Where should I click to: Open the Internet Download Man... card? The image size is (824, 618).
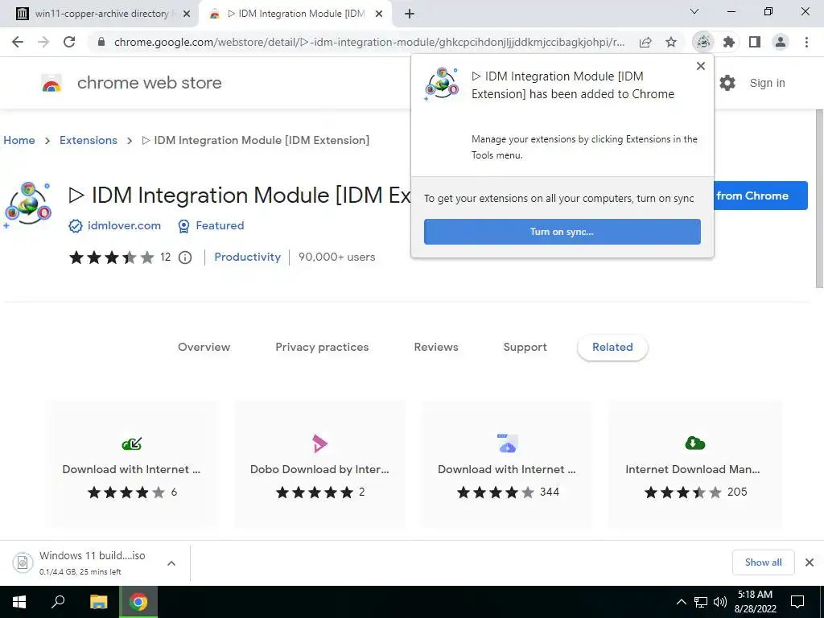(x=694, y=463)
